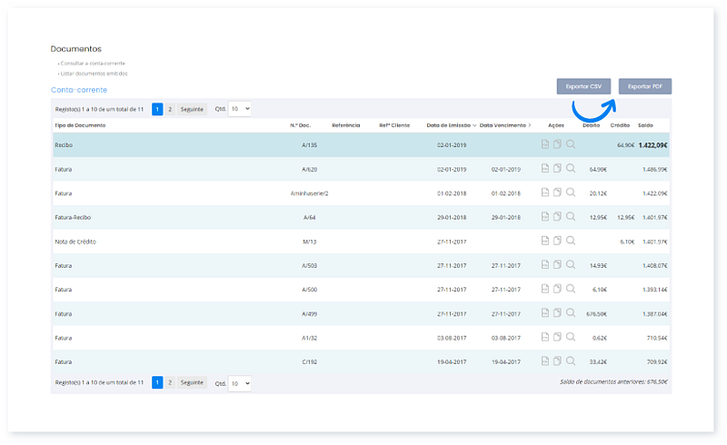Select page 1 in bottom pagination
This screenshot has height=445, width=727.
157,383
